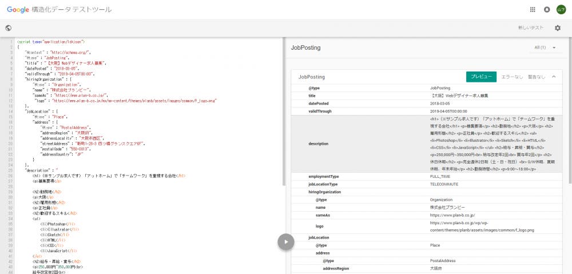The height and width of the screenshot is (274, 572).
Task: Open the notifications bell
Action: click(547, 9)
